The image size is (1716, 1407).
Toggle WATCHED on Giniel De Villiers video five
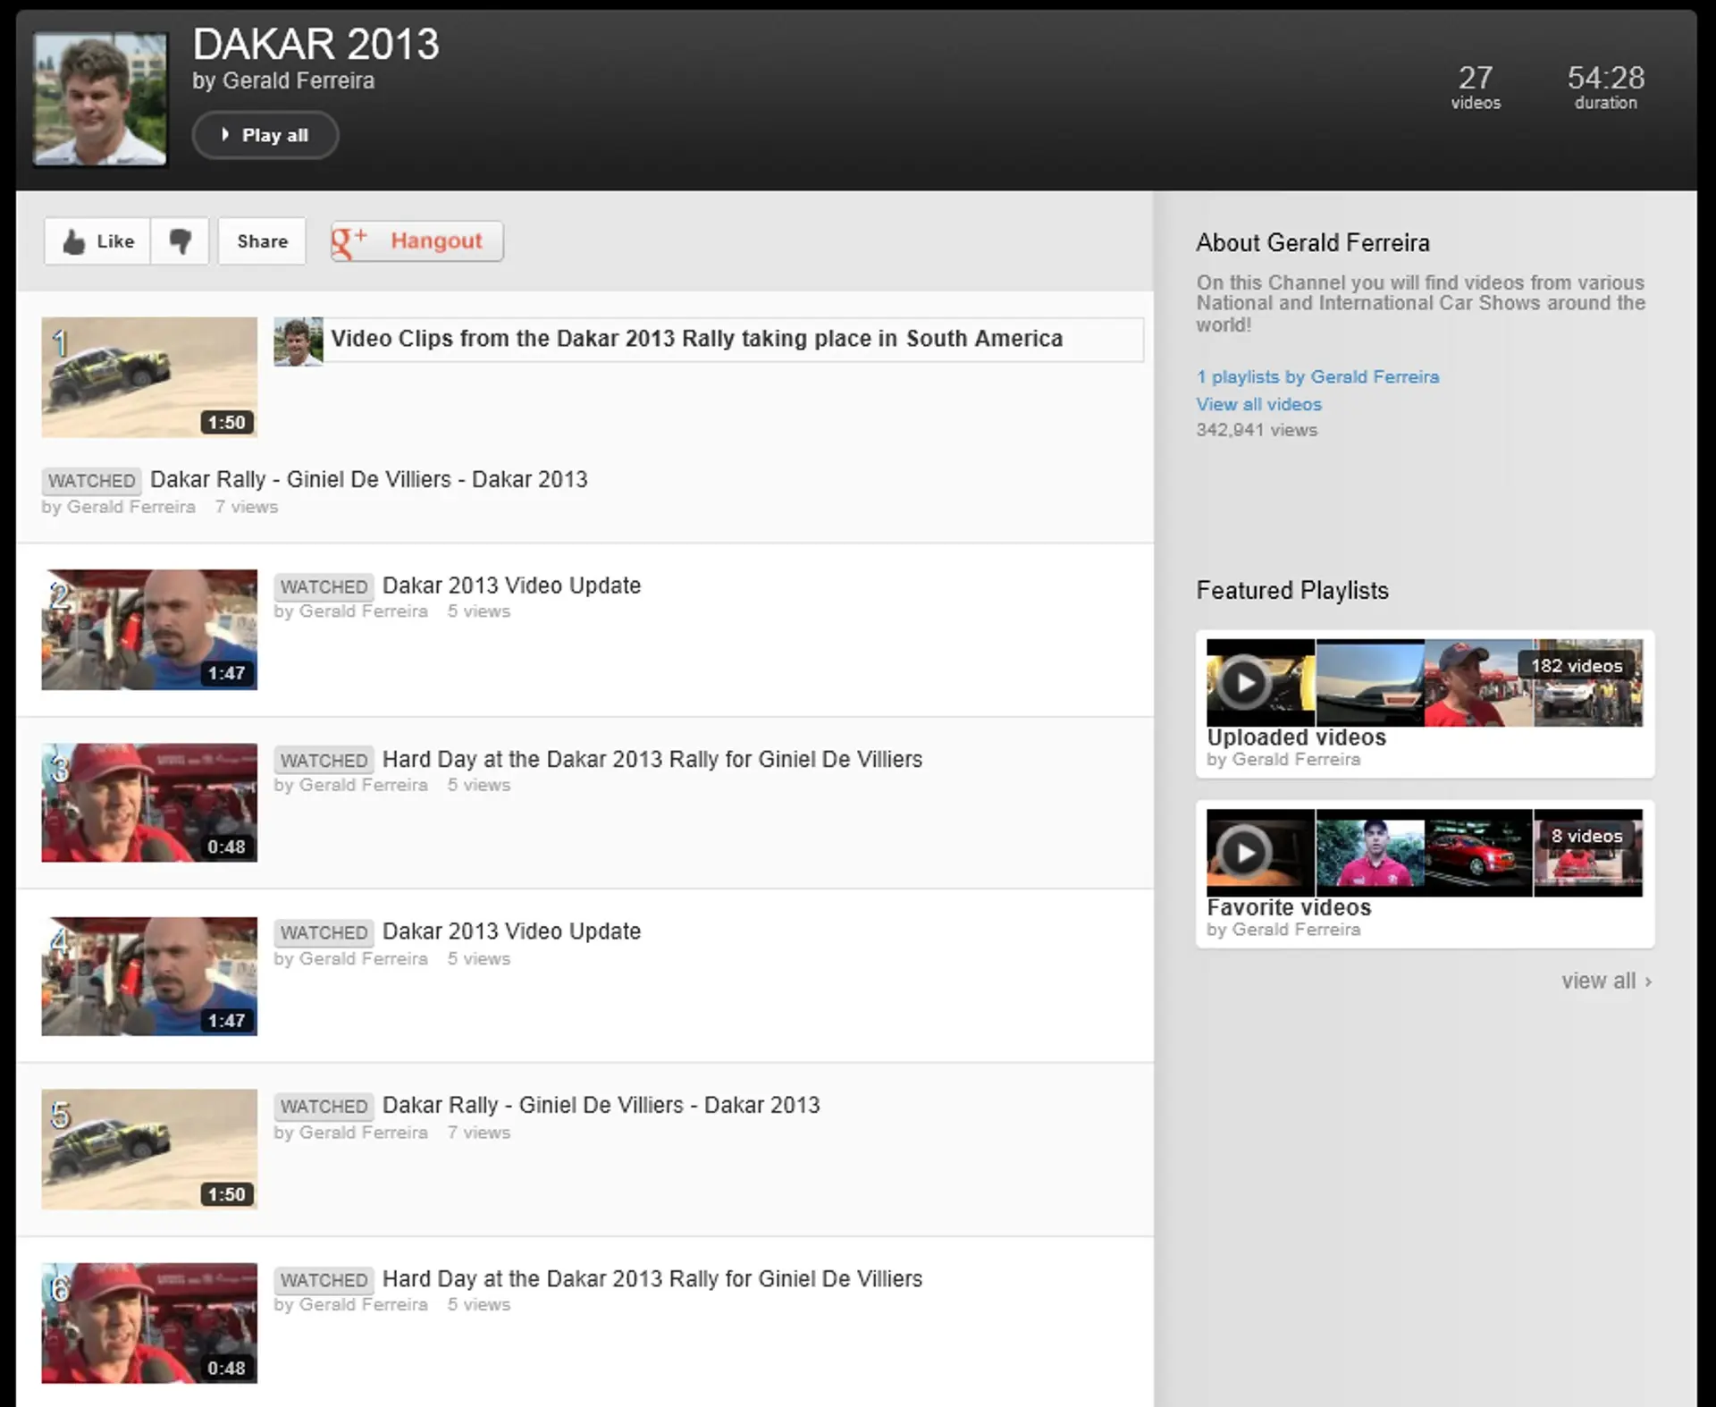323,1106
